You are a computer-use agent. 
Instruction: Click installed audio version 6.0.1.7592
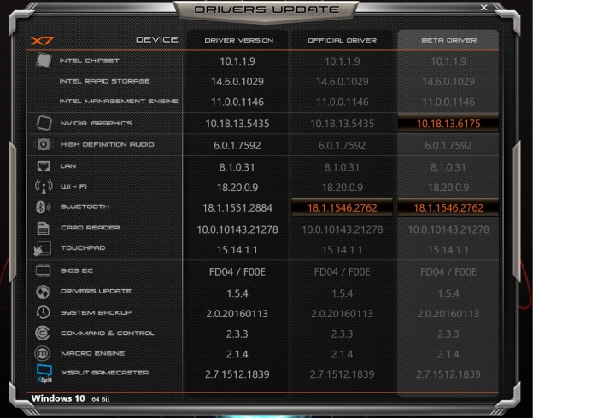pos(237,146)
